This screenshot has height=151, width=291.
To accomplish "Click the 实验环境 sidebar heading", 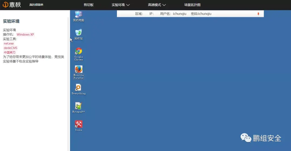I will (11, 21).
